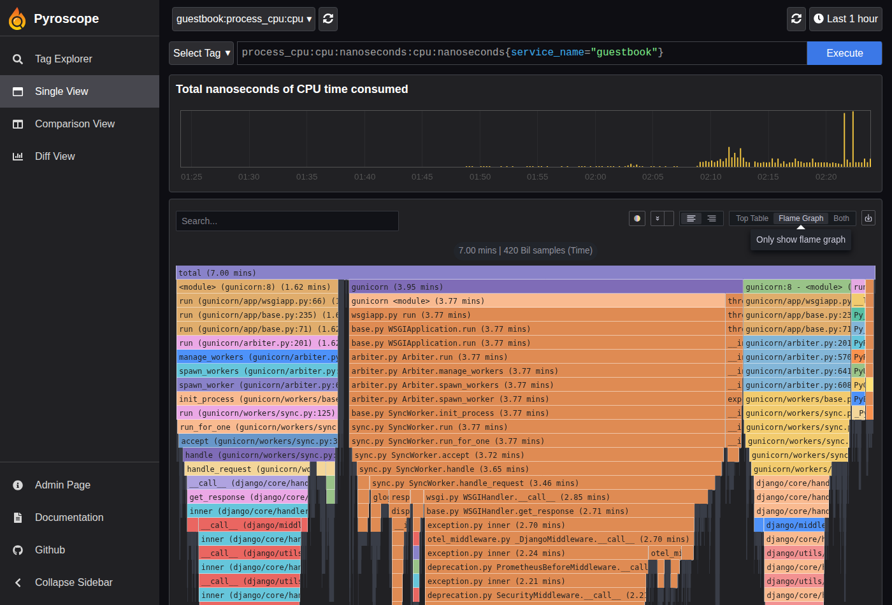Select the Flame Graph view mode
892x605 pixels.
click(801, 218)
